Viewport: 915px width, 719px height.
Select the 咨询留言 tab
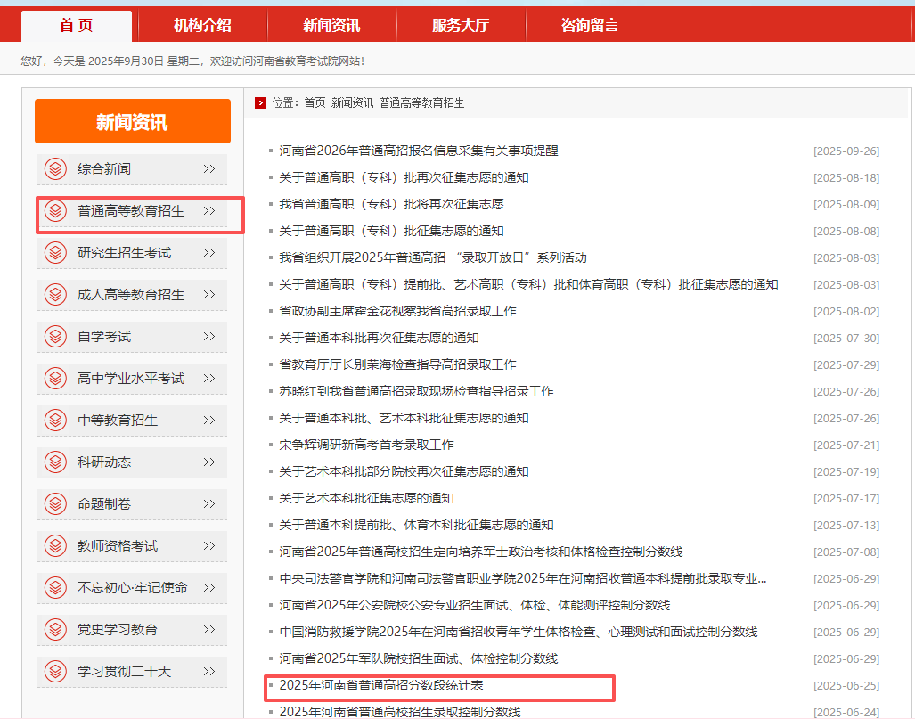[589, 24]
